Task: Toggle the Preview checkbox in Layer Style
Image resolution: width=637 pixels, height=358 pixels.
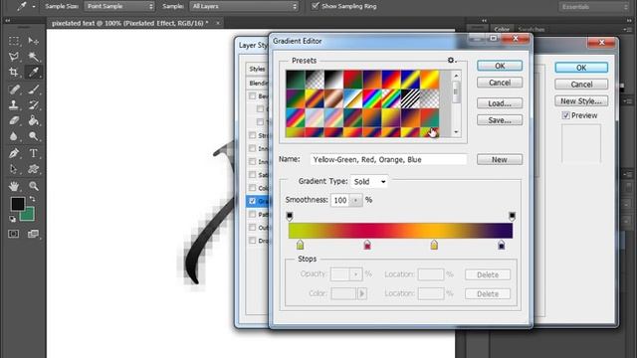Action: pos(566,115)
